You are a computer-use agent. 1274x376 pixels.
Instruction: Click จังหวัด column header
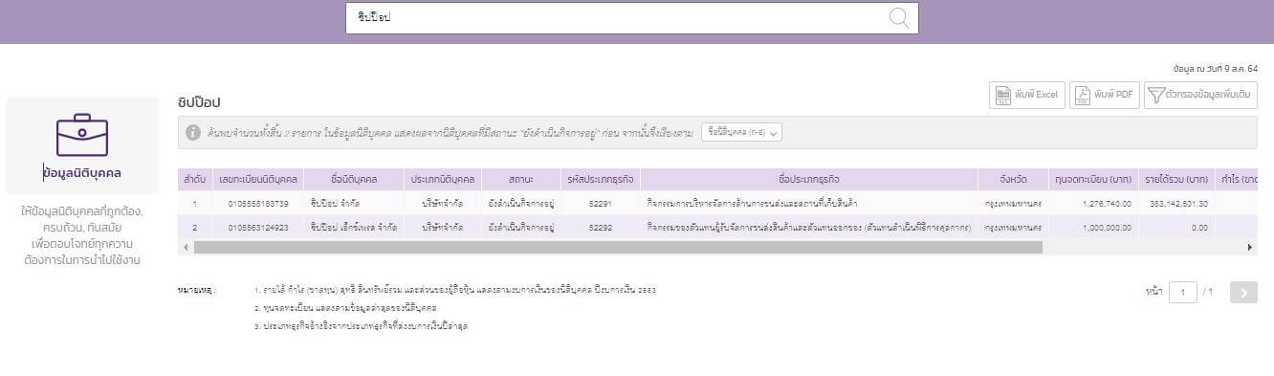(1013, 179)
